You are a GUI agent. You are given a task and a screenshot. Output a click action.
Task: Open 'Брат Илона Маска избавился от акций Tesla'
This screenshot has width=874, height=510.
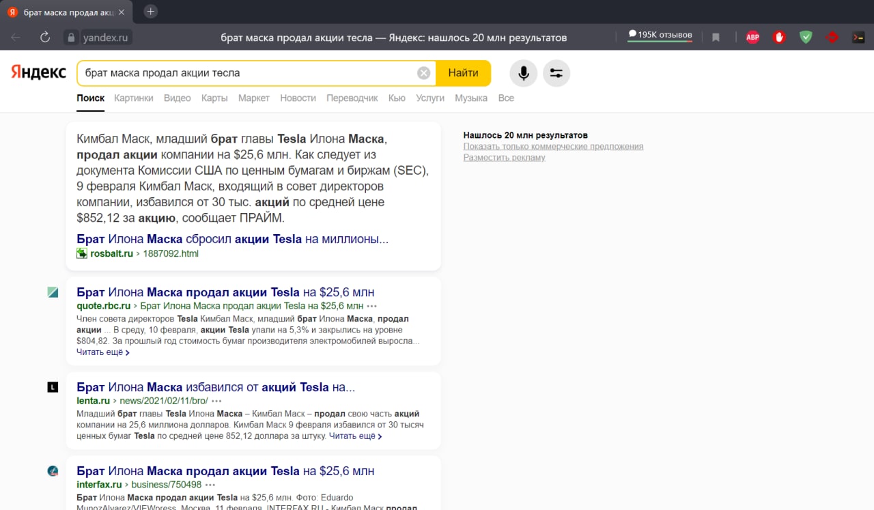coord(216,387)
